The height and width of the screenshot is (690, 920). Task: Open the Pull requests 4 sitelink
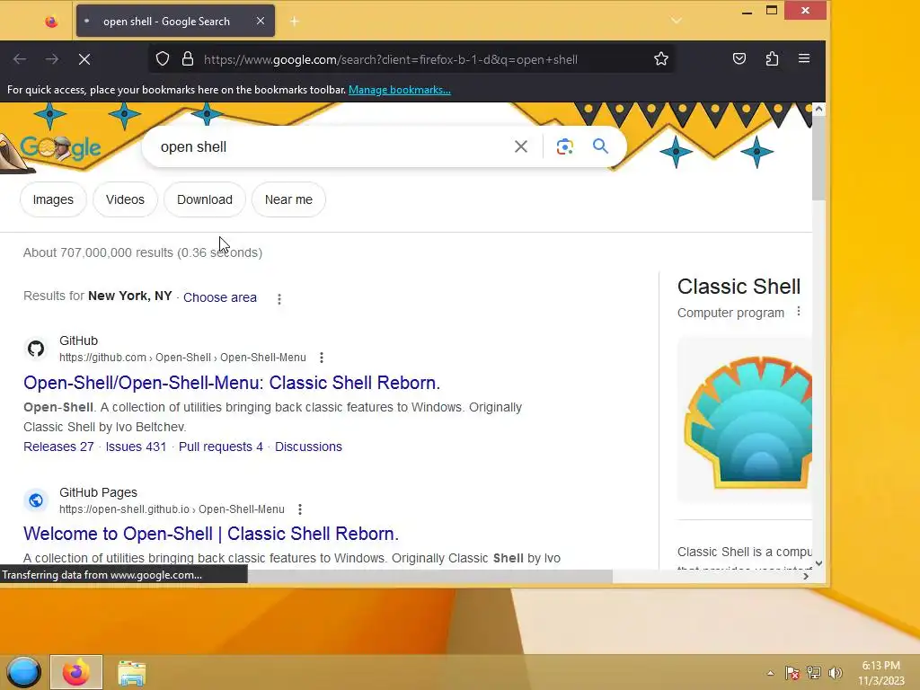coord(221,447)
